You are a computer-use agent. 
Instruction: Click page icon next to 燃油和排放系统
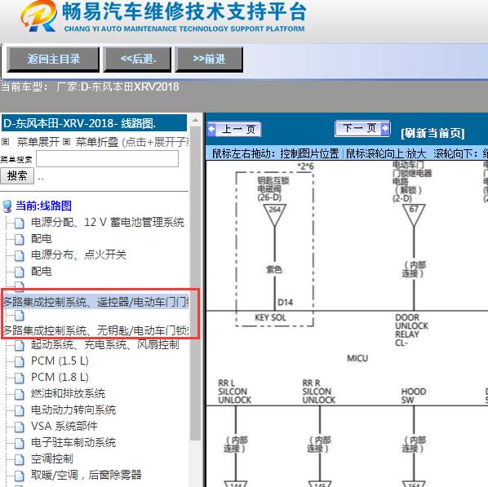tap(20, 394)
